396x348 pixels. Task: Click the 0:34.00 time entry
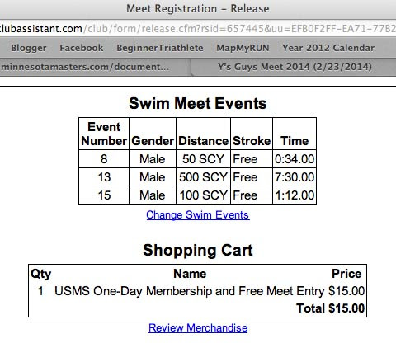[295, 159]
